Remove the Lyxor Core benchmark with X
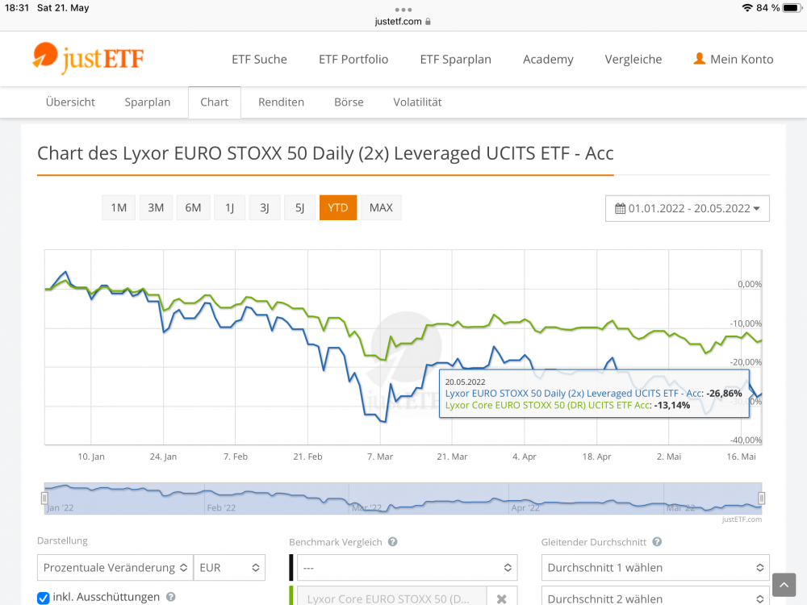Image resolution: width=807 pixels, height=605 pixels. (501, 599)
